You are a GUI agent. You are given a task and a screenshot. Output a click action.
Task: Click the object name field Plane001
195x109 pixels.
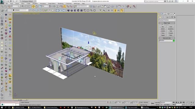click(x=166, y=41)
